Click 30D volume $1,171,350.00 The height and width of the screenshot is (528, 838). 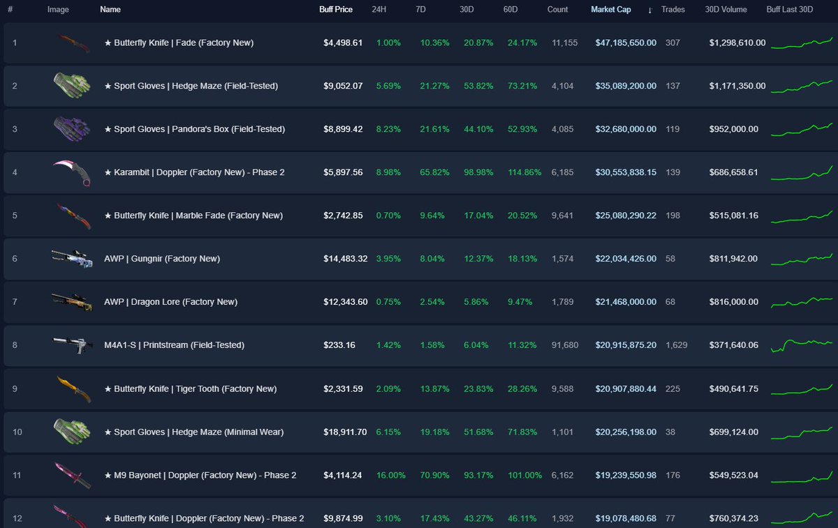(x=737, y=86)
